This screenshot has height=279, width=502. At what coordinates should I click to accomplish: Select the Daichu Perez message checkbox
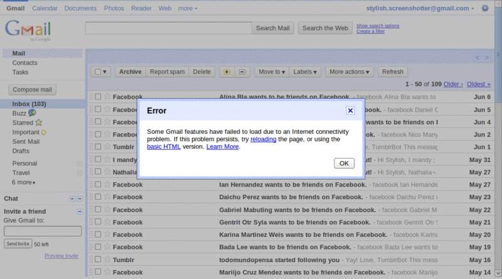pyautogui.click(x=98, y=197)
